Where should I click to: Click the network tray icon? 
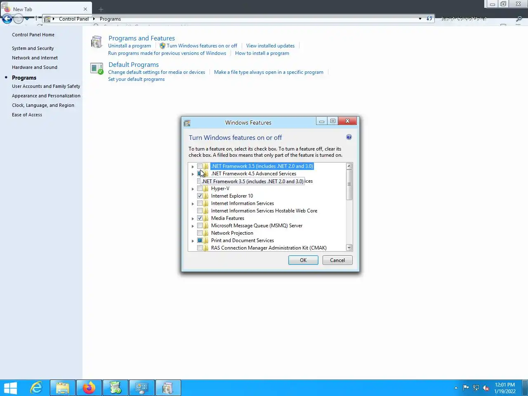(x=476, y=388)
